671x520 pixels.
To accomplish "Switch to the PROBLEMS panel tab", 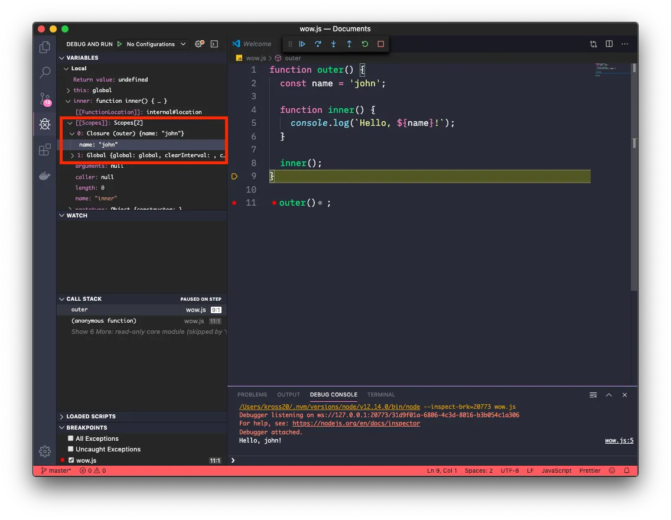I will coord(252,395).
